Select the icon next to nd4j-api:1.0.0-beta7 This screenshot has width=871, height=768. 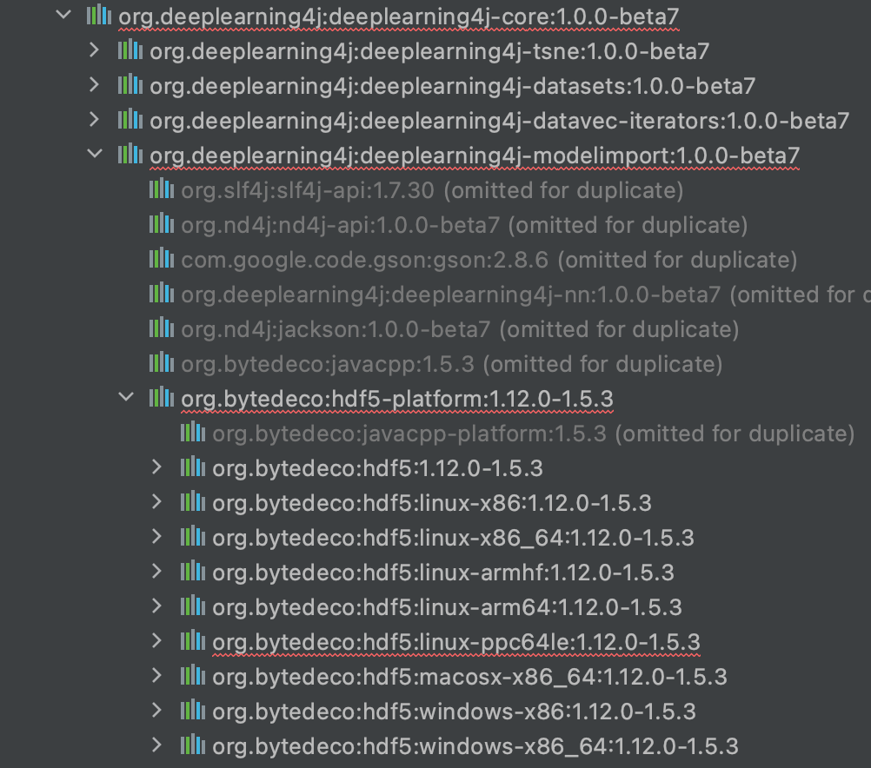(x=160, y=224)
